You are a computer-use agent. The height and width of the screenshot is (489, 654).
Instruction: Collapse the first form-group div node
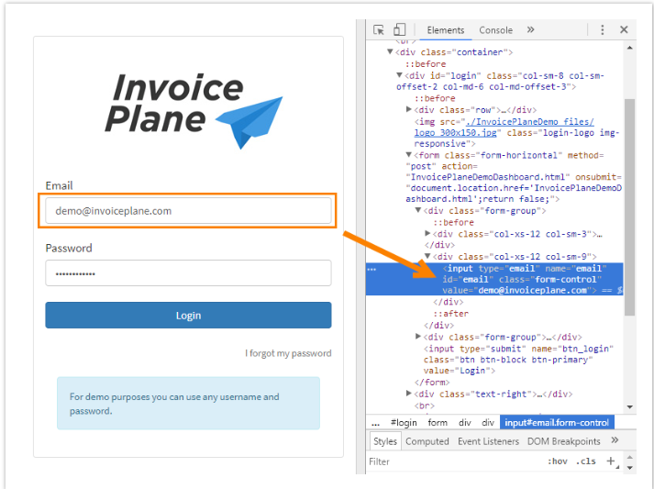tap(418, 210)
